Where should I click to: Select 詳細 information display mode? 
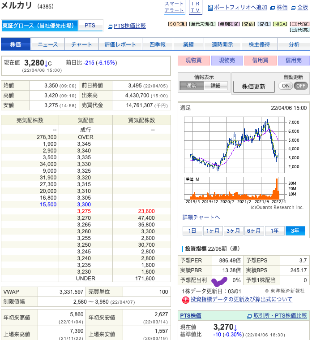(x=215, y=86)
